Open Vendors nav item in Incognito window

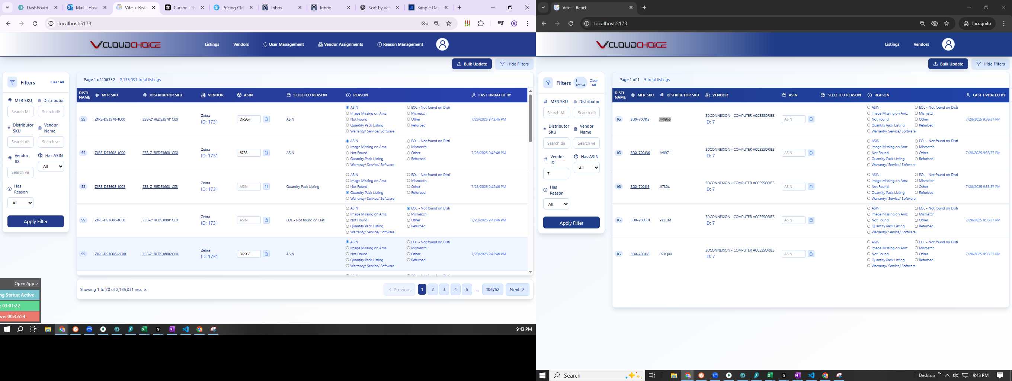[921, 44]
